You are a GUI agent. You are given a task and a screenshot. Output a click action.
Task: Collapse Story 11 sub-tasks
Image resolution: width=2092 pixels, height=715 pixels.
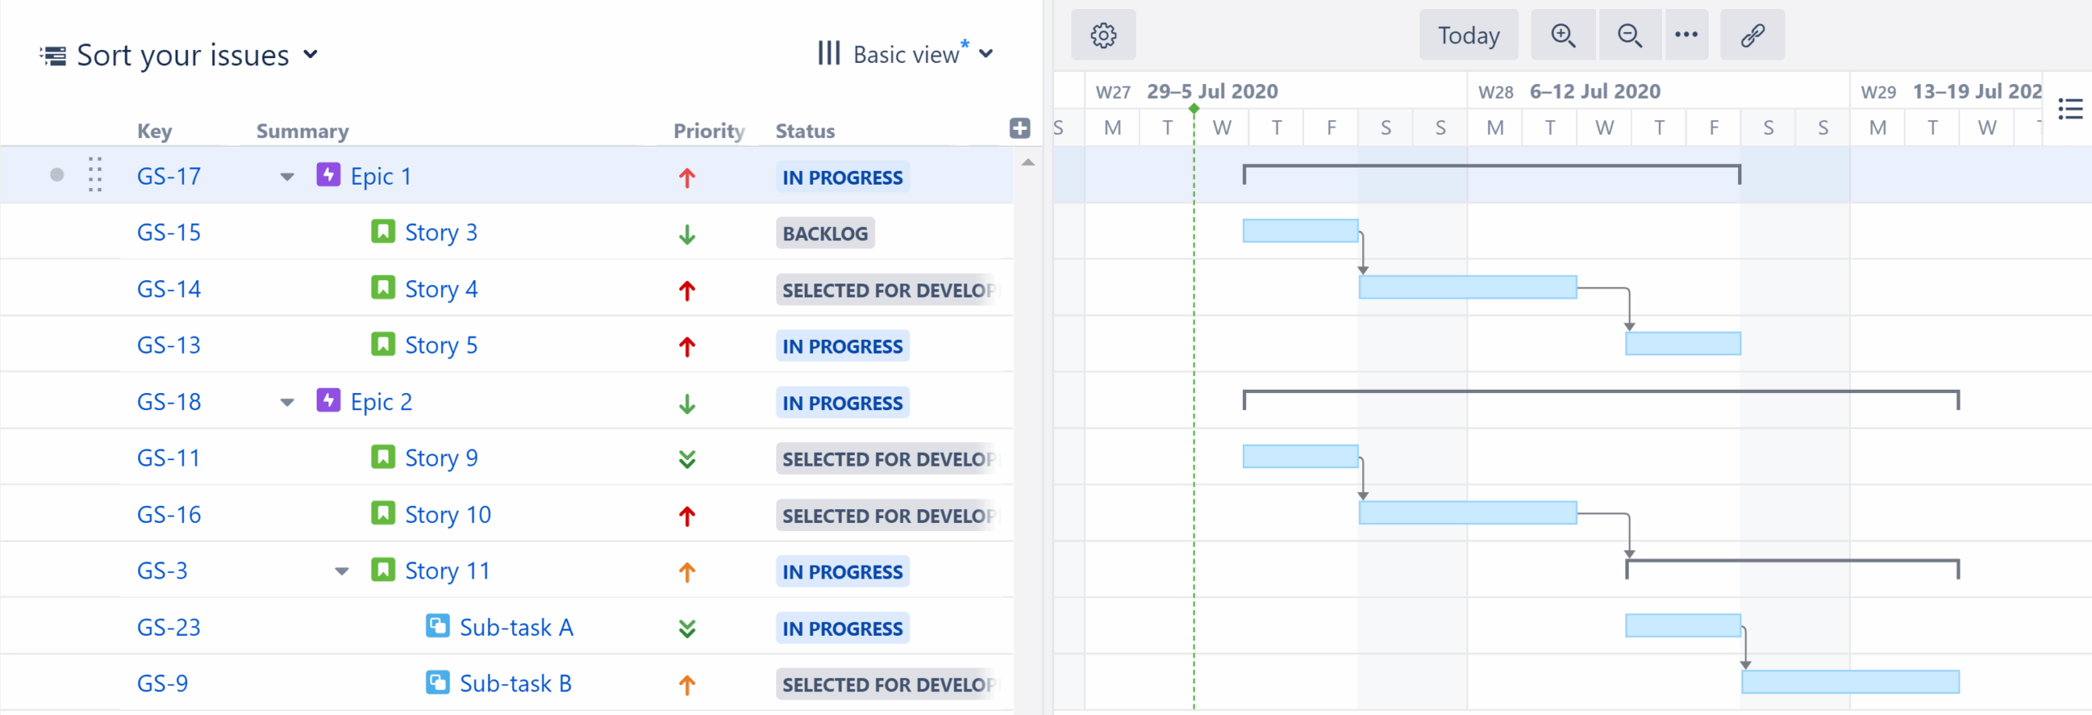tap(342, 571)
